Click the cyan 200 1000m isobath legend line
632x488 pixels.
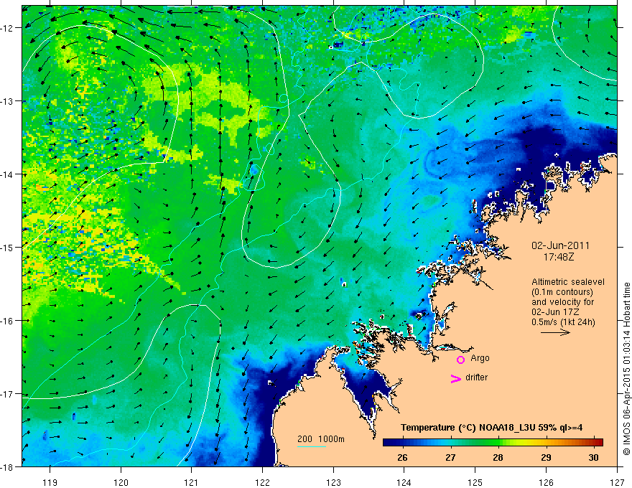[x=312, y=446]
